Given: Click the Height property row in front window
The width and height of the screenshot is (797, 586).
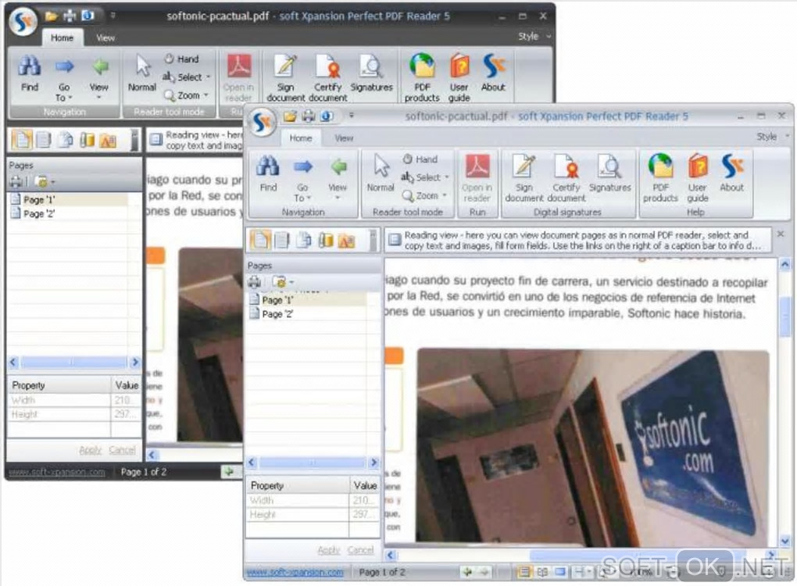Looking at the screenshot, I should click(x=313, y=514).
